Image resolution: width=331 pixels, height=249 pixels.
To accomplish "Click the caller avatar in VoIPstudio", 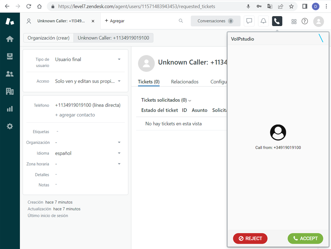I will [278, 132].
